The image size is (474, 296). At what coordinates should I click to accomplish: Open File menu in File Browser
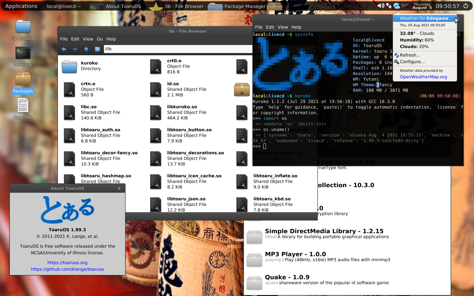[64, 39]
